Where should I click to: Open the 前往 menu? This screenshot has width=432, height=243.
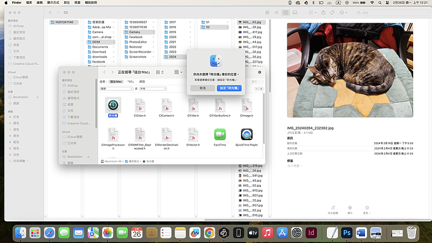pos(66,2)
